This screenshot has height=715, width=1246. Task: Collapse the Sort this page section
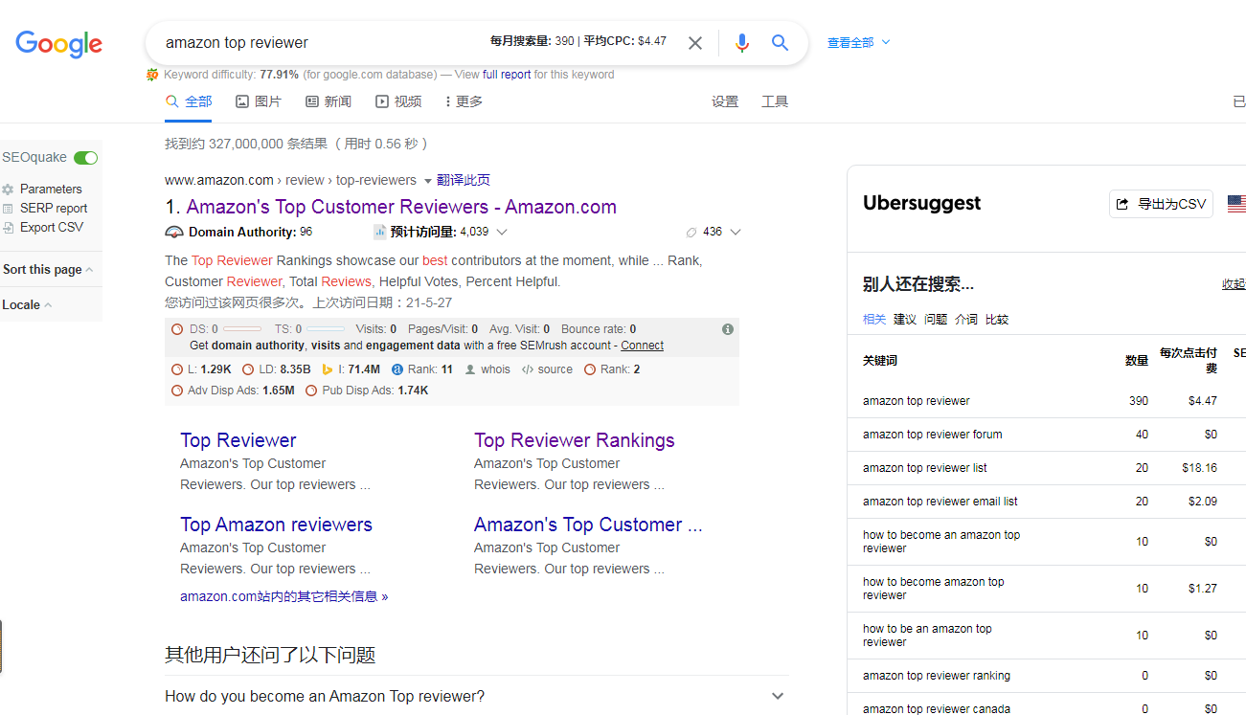click(49, 270)
